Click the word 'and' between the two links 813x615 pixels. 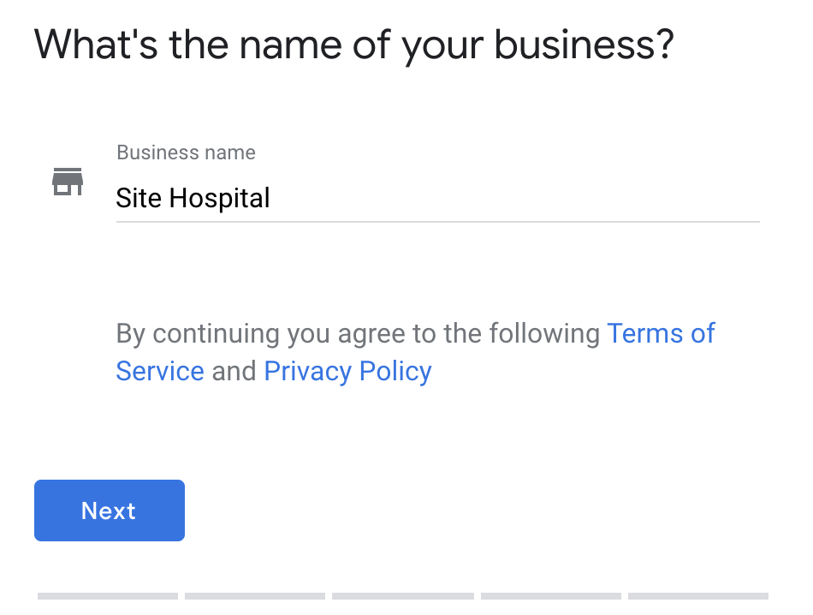point(234,372)
